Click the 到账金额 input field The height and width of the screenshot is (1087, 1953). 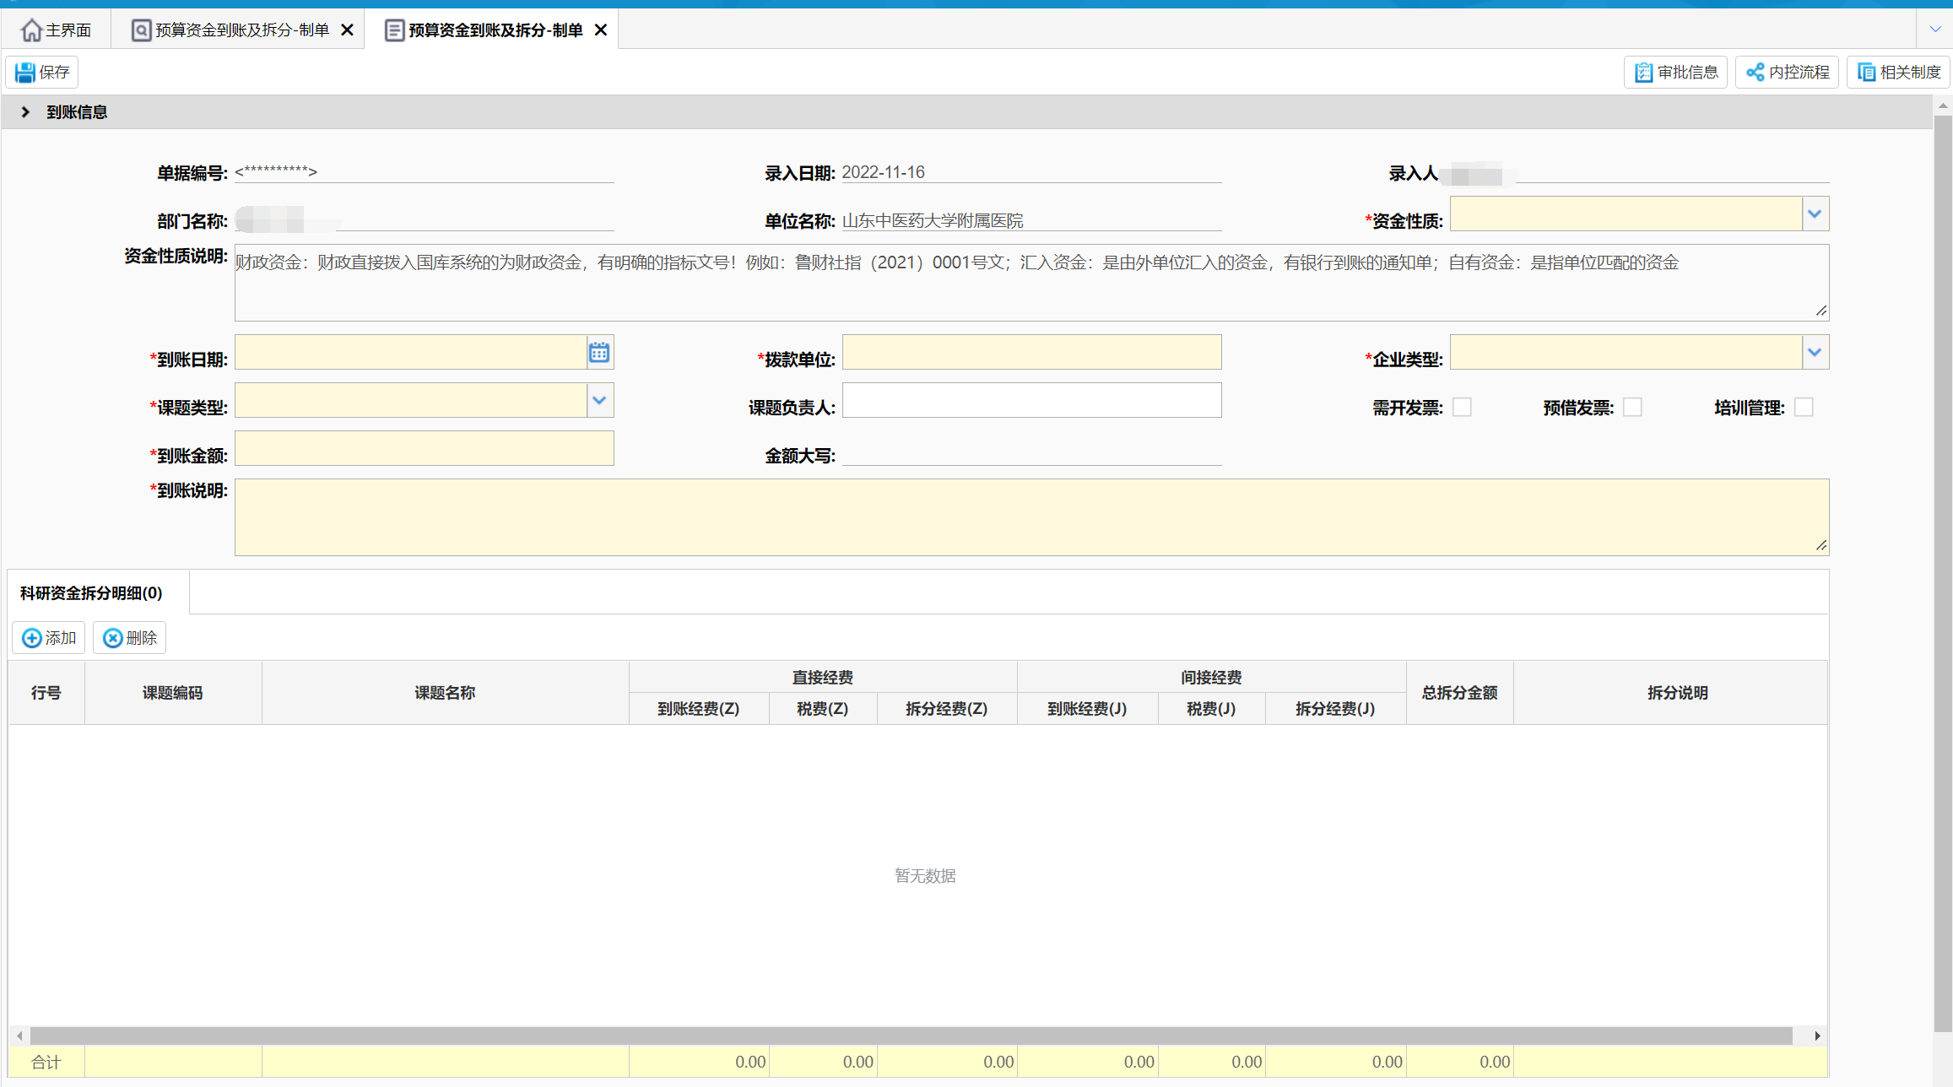click(x=424, y=449)
